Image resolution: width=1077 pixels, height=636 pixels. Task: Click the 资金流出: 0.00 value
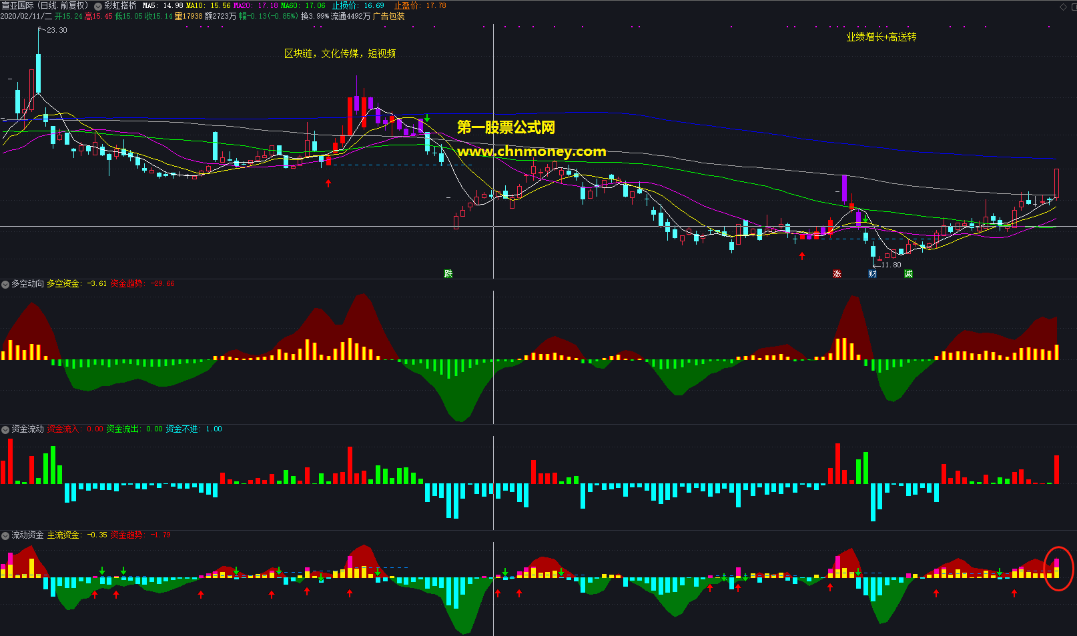pos(135,429)
